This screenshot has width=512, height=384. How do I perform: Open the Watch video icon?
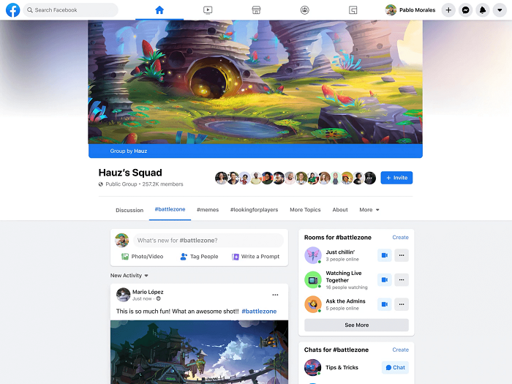point(208,10)
